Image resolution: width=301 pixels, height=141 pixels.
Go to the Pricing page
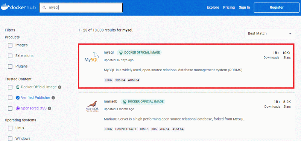[229, 7]
